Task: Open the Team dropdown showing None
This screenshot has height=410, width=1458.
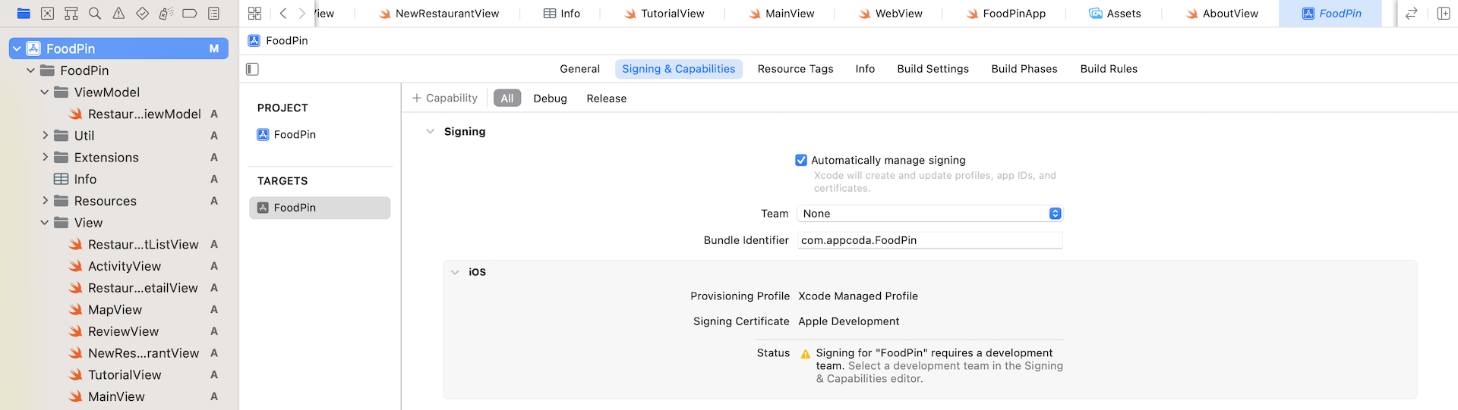Action: click(929, 214)
